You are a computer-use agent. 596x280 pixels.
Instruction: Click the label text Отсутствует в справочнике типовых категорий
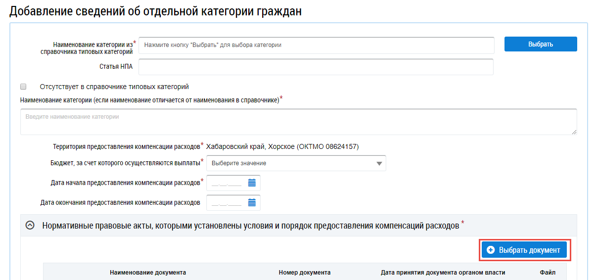point(114,87)
